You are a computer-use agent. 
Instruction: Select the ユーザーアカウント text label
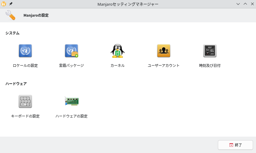pos(164,65)
